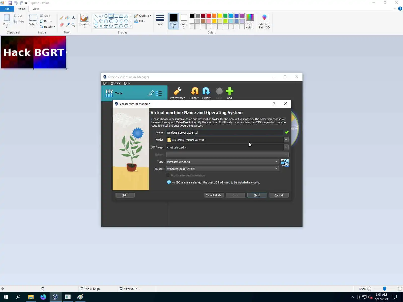The image size is (403, 302).
Task: Open the Tools list menu icon in VirtualBox
Action: tap(159, 93)
